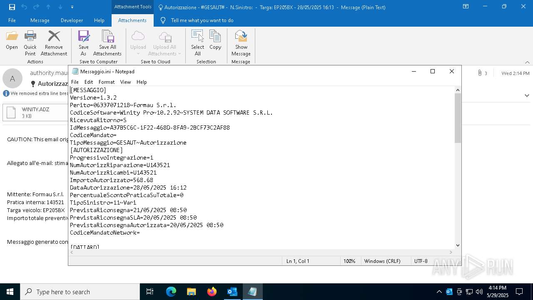This screenshot has width=533, height=300.
Task: Click the ImportoAutorizzato=568.68 line
Action: [x=112, y=180]
